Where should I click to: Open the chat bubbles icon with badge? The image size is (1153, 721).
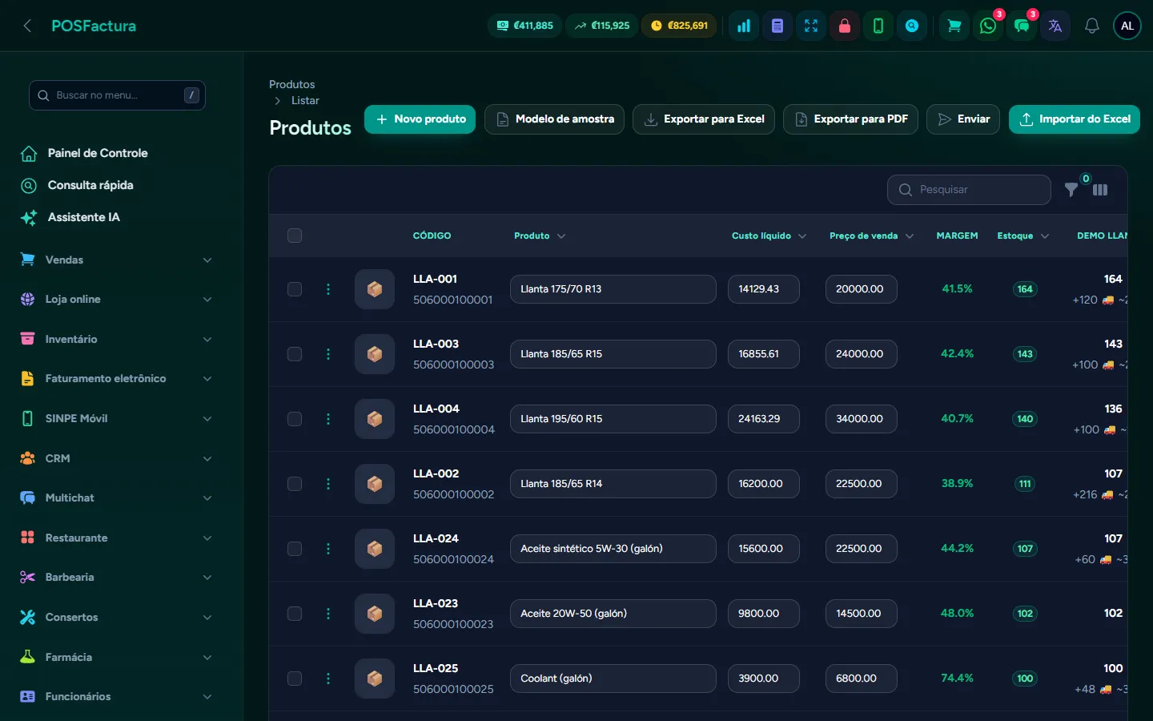(1022, 26)
